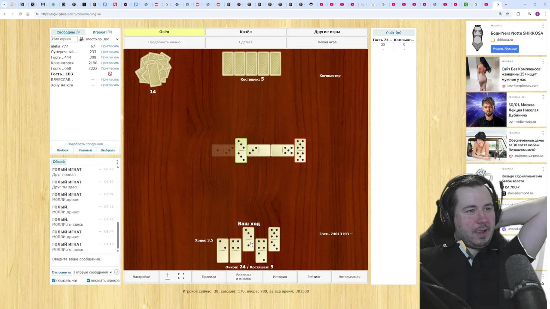Select the 'Общий' chat tab
Viewport: 550px width, 309px height.
[x=59, y=162]
